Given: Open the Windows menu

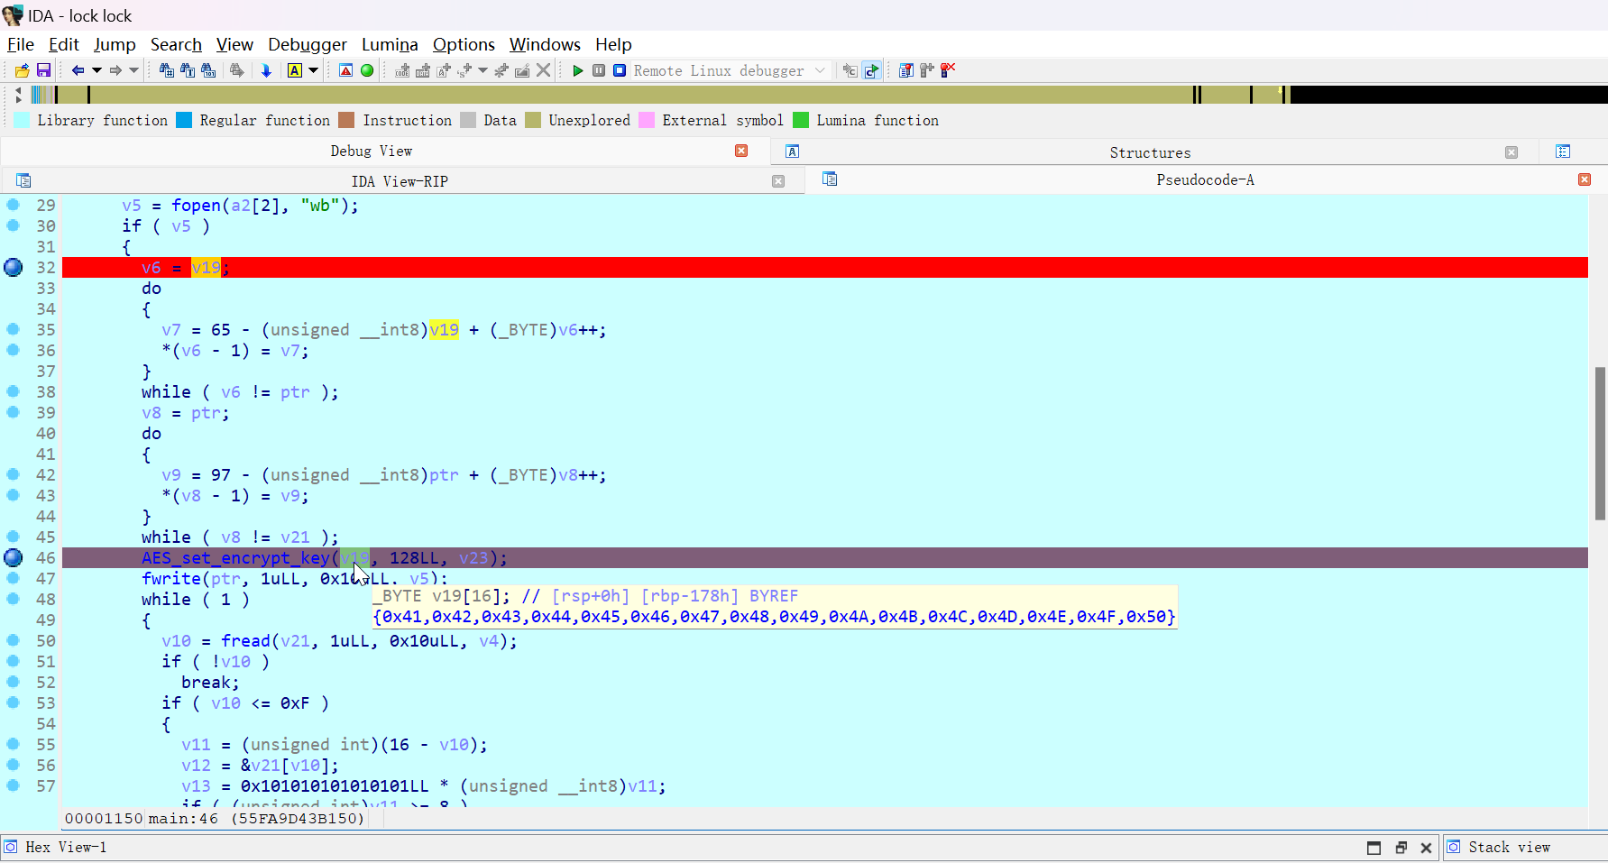Looking at the screenshot, I should click(545, 44).
